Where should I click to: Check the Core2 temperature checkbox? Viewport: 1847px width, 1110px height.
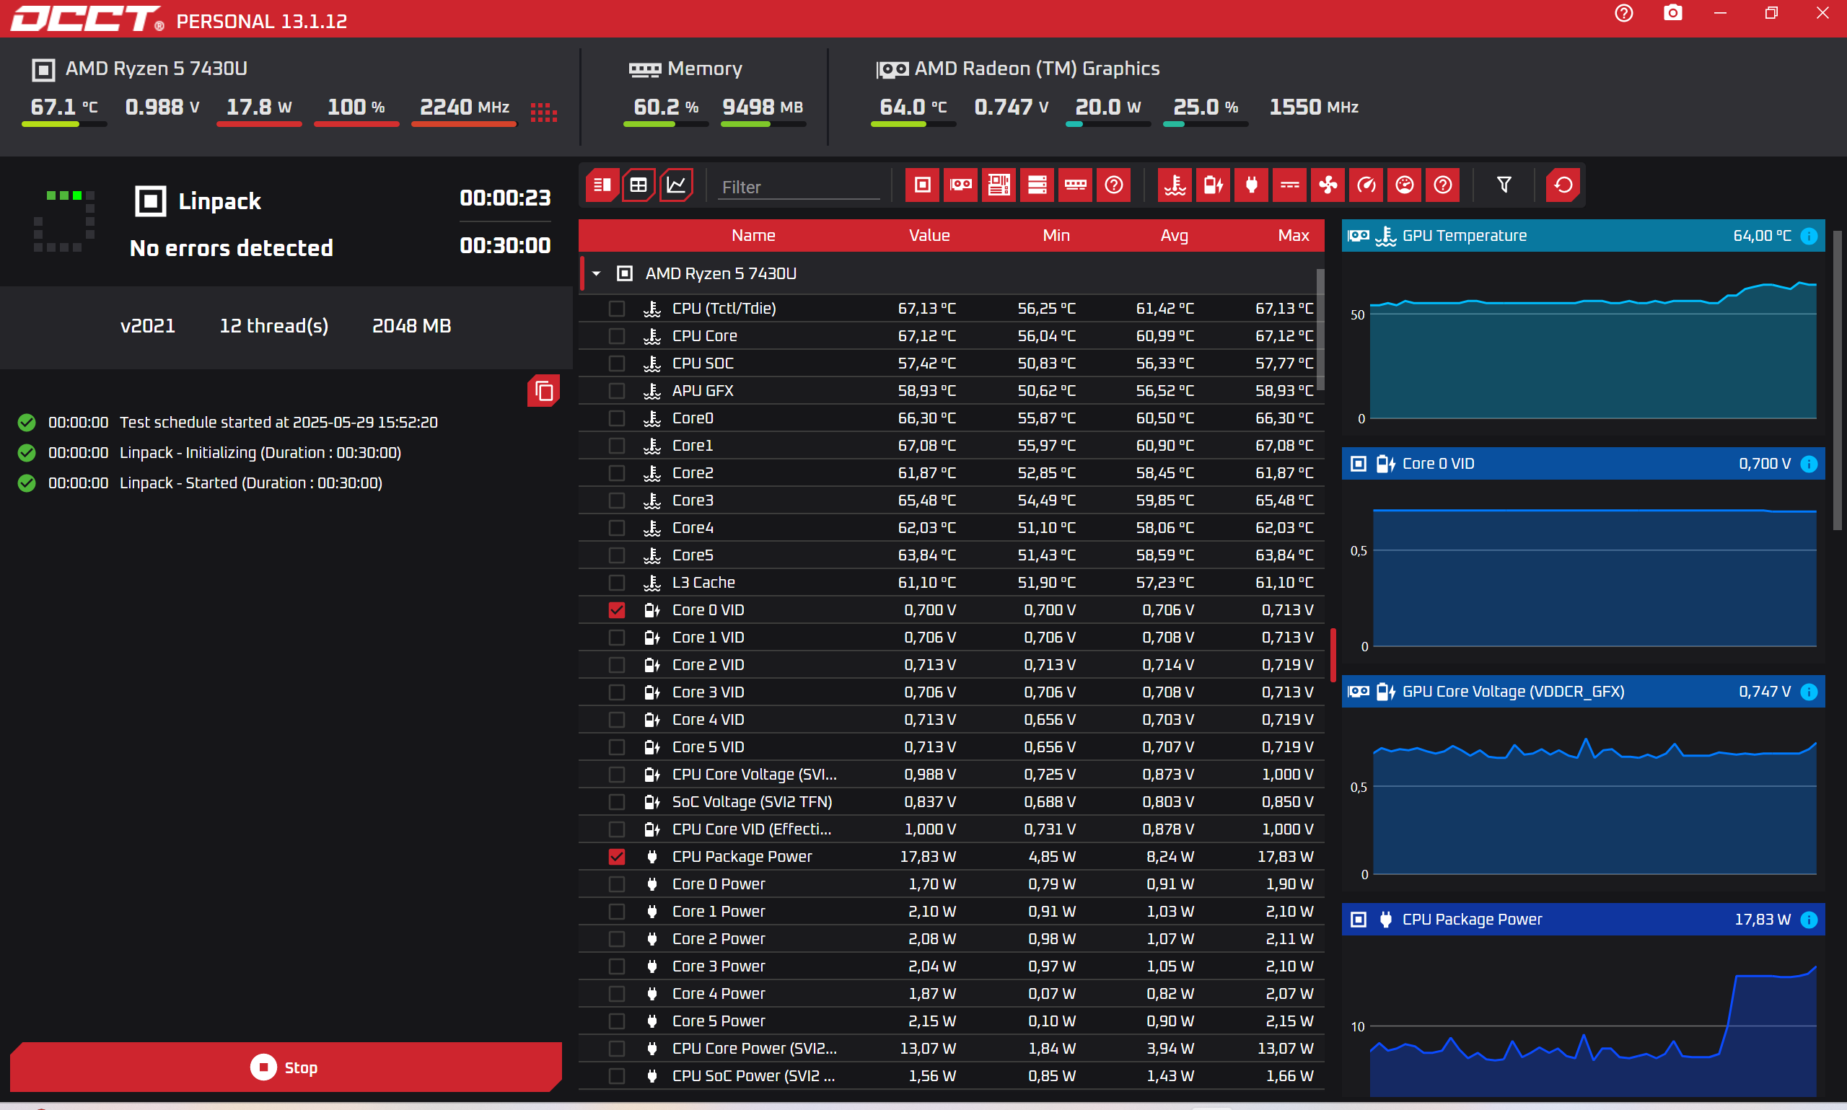pyautogui.click(x=616, y=473)
